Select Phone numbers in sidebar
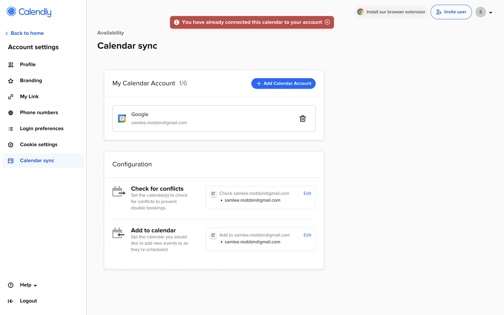This screenshot has width=504, height=315. point(39,113)
